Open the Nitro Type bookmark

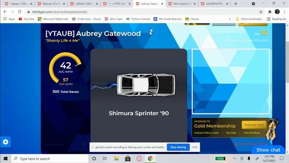pyautogui.click(x=113, y=19)
